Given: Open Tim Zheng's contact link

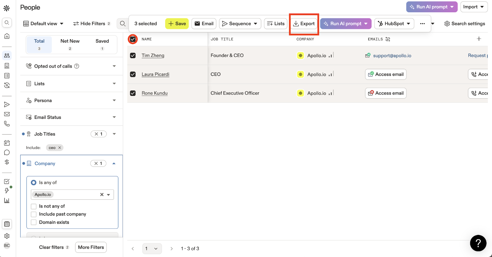Looking at the screenshot, I should coord(153,56).
